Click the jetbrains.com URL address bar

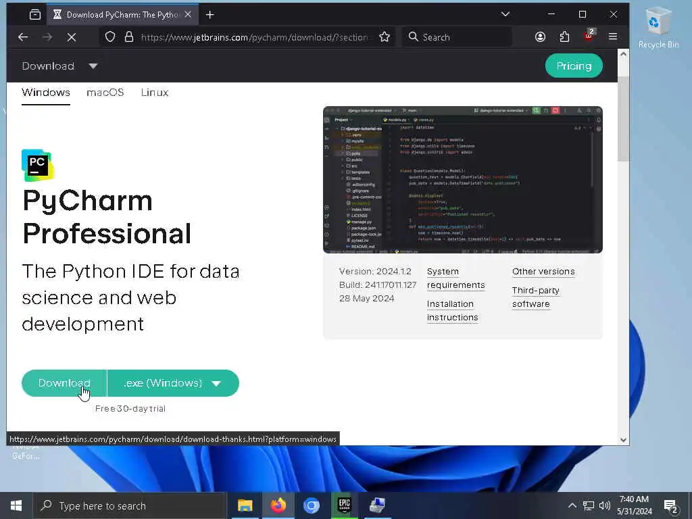click(254, 38)
